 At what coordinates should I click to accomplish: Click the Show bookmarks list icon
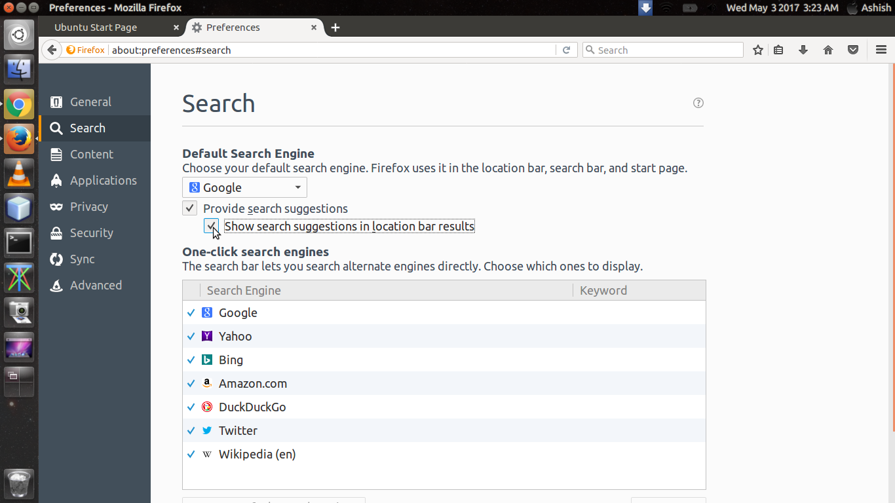click(x=778, y=50)
